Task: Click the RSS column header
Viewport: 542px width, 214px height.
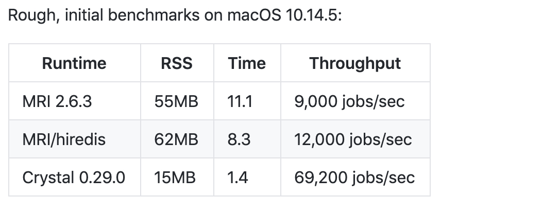Action: [177, 63]
